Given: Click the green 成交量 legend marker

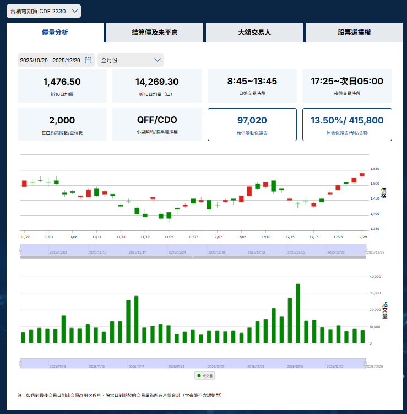Looking at the screenshot, I should coord(199,375).
